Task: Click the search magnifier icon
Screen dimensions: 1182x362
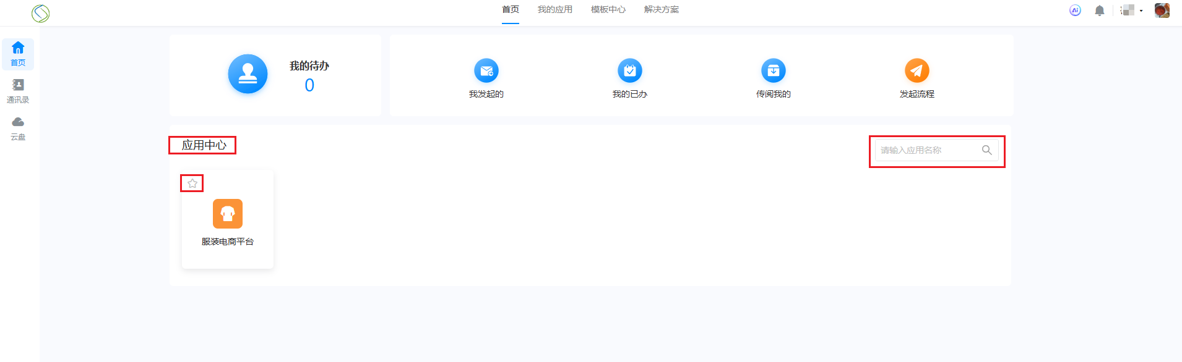Action: pyautogui.click(x=986, y=150)
